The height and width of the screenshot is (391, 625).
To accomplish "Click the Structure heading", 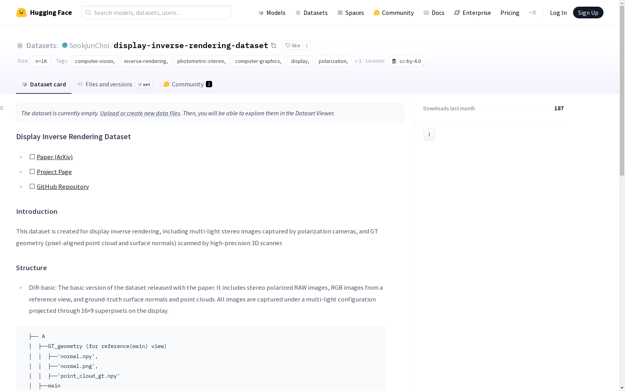I will [31, 268].
